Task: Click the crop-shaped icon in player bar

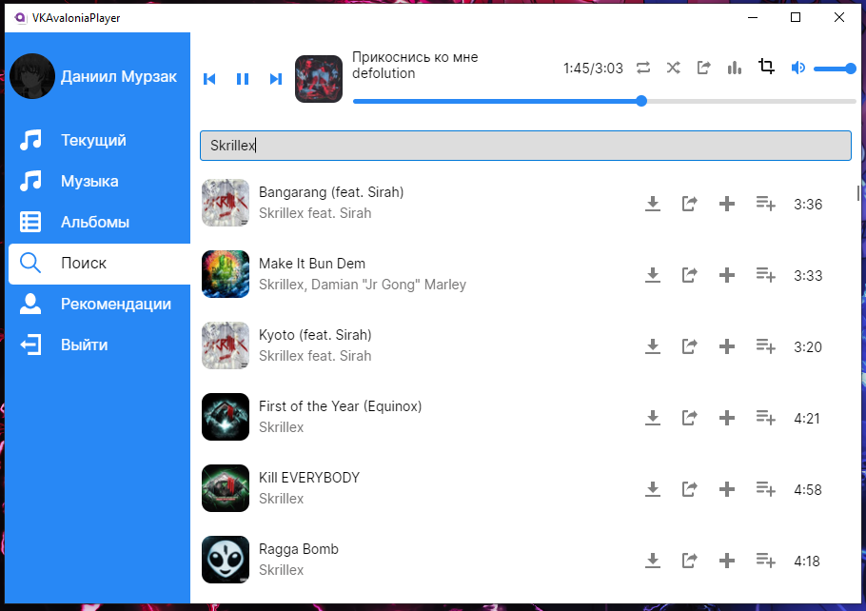Action: coord(766,67)
